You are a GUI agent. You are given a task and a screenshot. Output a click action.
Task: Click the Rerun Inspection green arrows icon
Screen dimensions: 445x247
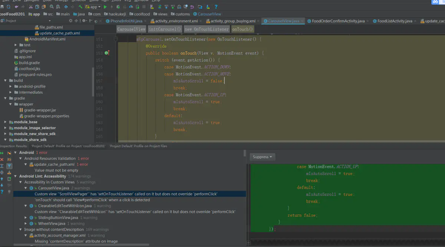pos(2,153)
